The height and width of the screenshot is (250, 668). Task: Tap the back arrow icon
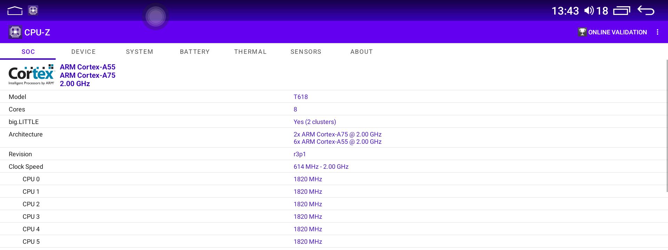coord(646,11)
